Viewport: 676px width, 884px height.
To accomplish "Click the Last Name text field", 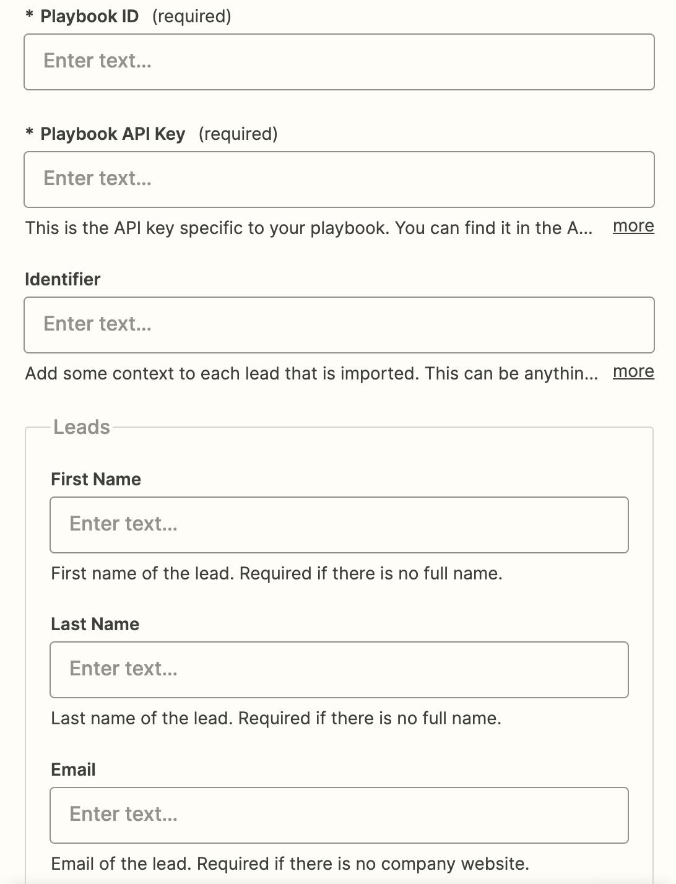I will [339, 670].
